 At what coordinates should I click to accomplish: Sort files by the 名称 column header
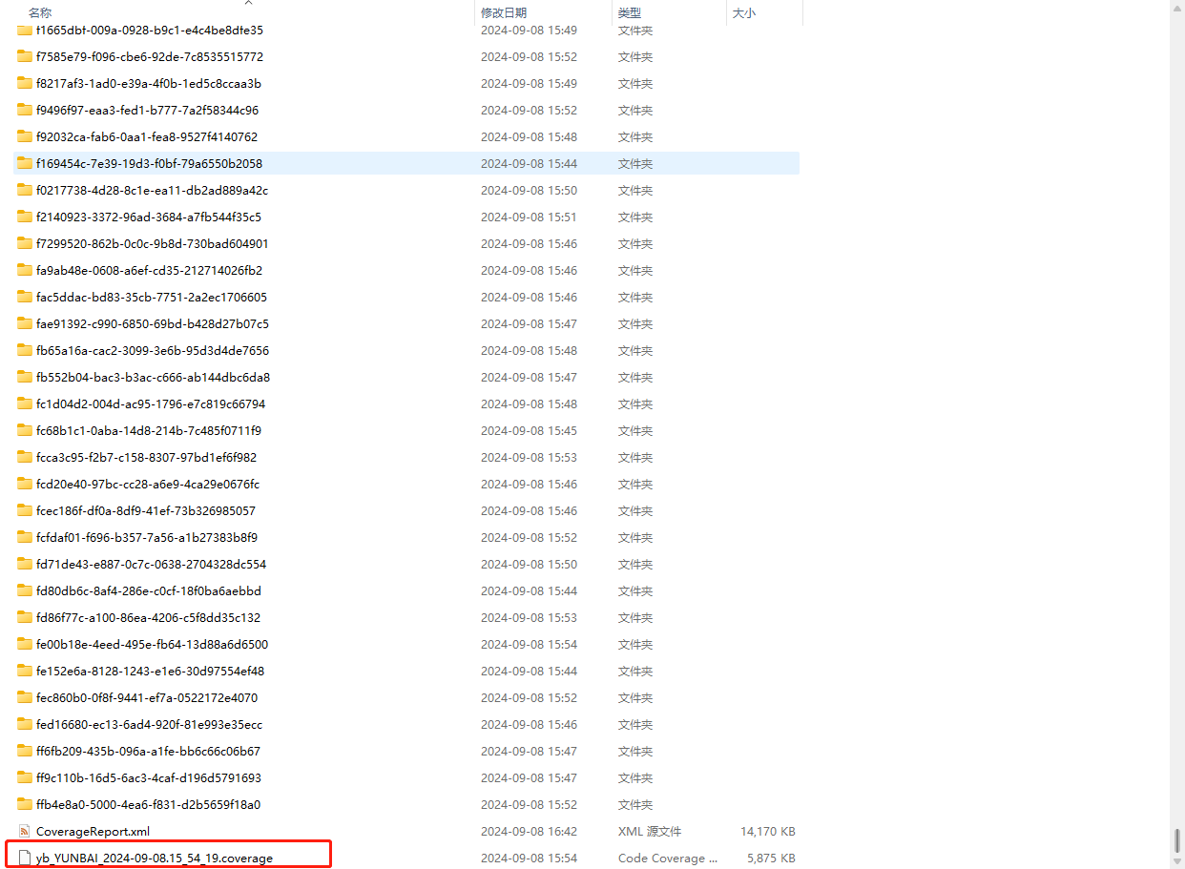[40, 13]
